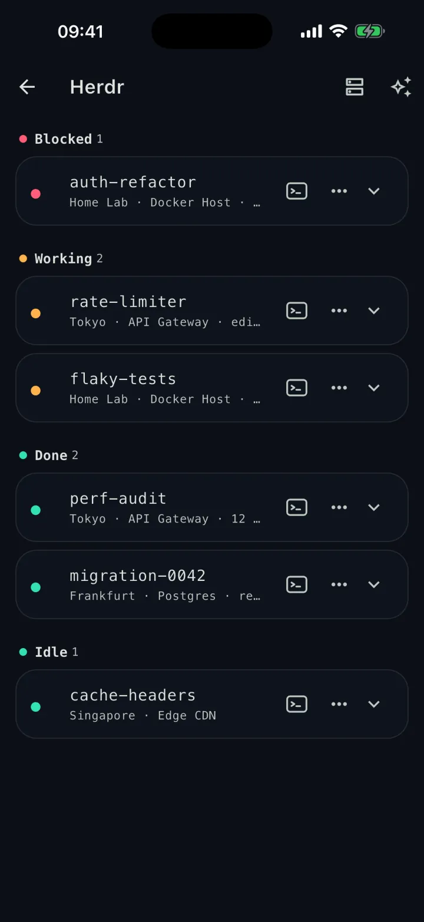
Task: Expand the migration-0042 card
Action: pos(374,584)
